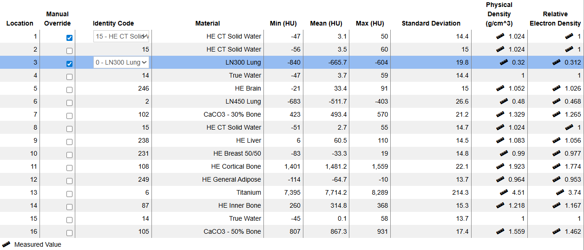
Task: Click ruler icon beside CaCO3 50% Bone density 1.559
Action: coord(500,231)
